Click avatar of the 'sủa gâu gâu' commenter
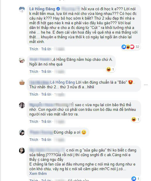The height and width of the screenshot is (181, 151). click(22, 151)
